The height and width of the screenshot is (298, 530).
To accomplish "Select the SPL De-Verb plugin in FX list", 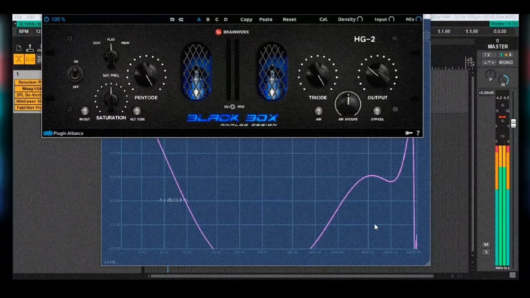I will point(29,95).
